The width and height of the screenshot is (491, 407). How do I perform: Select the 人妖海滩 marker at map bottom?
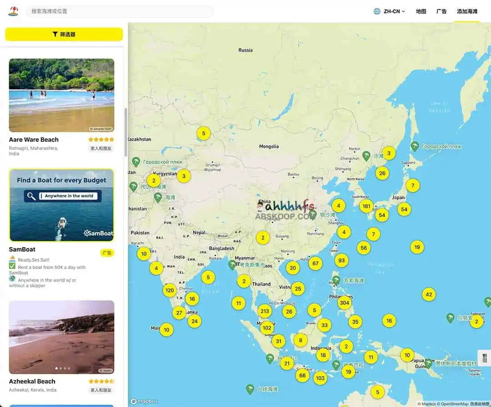coord(250,388)
